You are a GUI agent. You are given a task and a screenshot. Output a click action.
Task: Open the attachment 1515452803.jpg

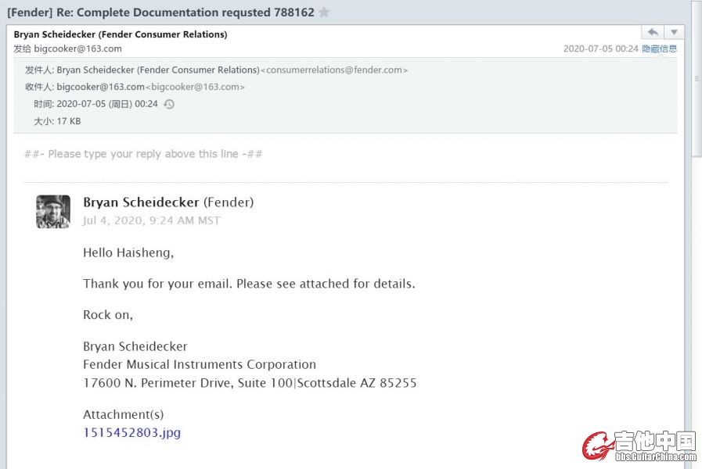131,432
